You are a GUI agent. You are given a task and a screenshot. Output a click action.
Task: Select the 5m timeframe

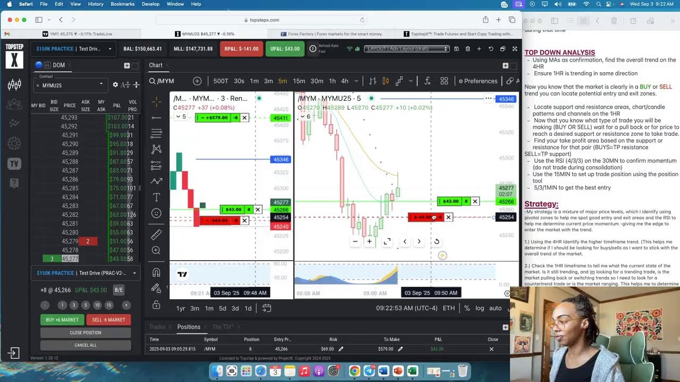point(283,81)
